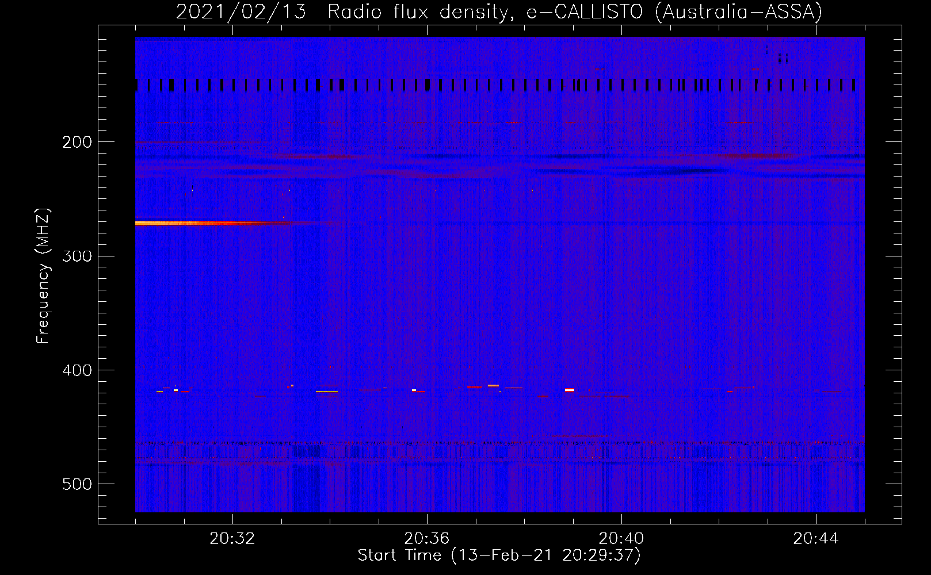Click the 300 frequency tick label
The image size is (931, 575).
77,256
